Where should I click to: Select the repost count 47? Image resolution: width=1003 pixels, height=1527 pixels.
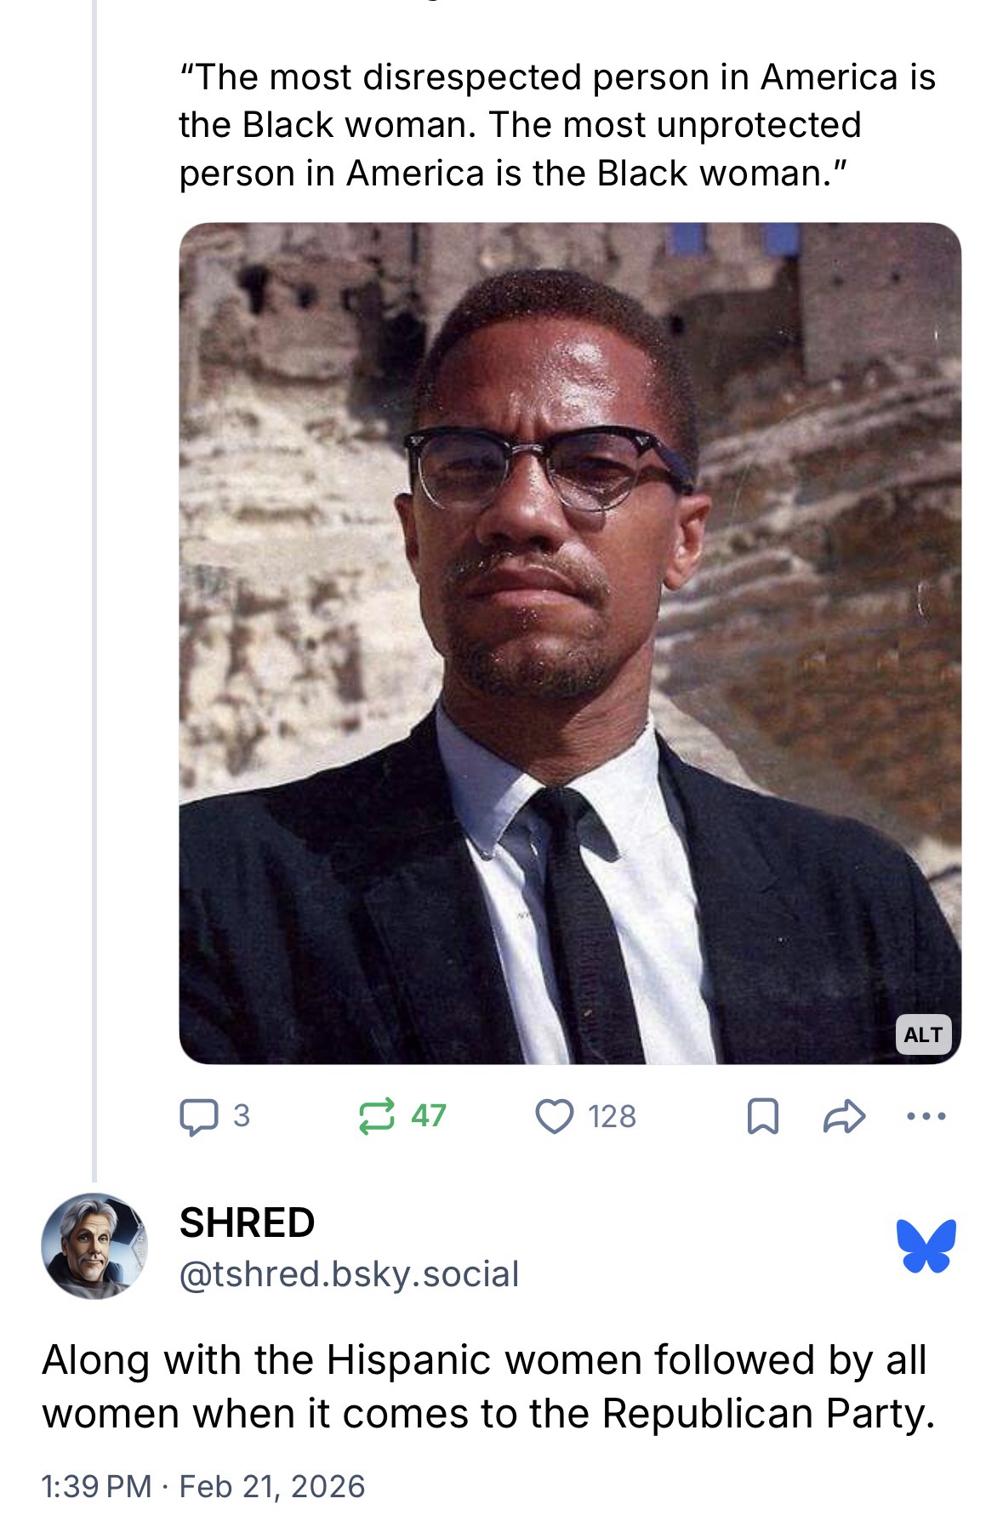[x=429, y=1116]
